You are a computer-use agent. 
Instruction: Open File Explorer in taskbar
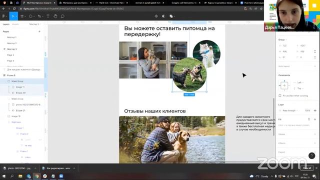[20, 176]
